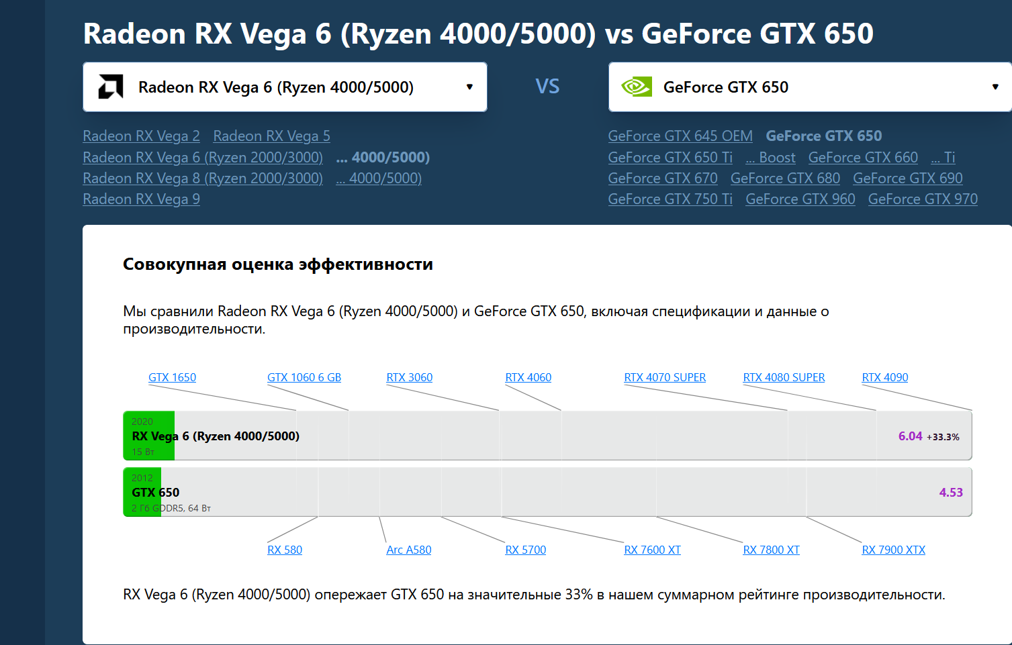Select the GeForce GTX 660 link

863,157
